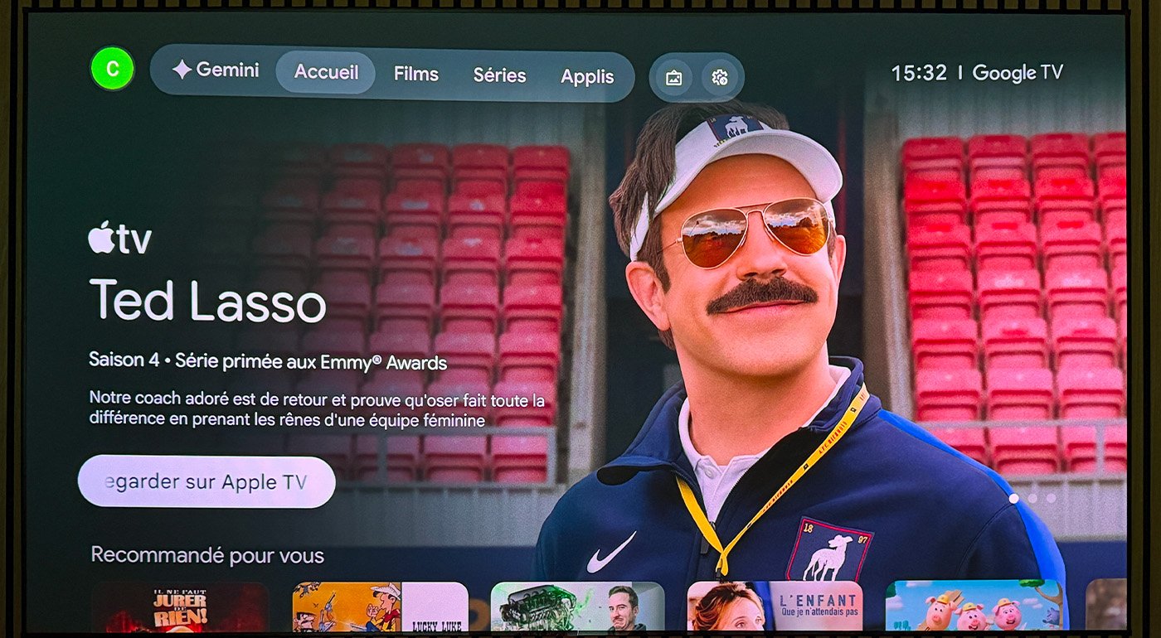Open the Applis tab

tap(587, 77)
